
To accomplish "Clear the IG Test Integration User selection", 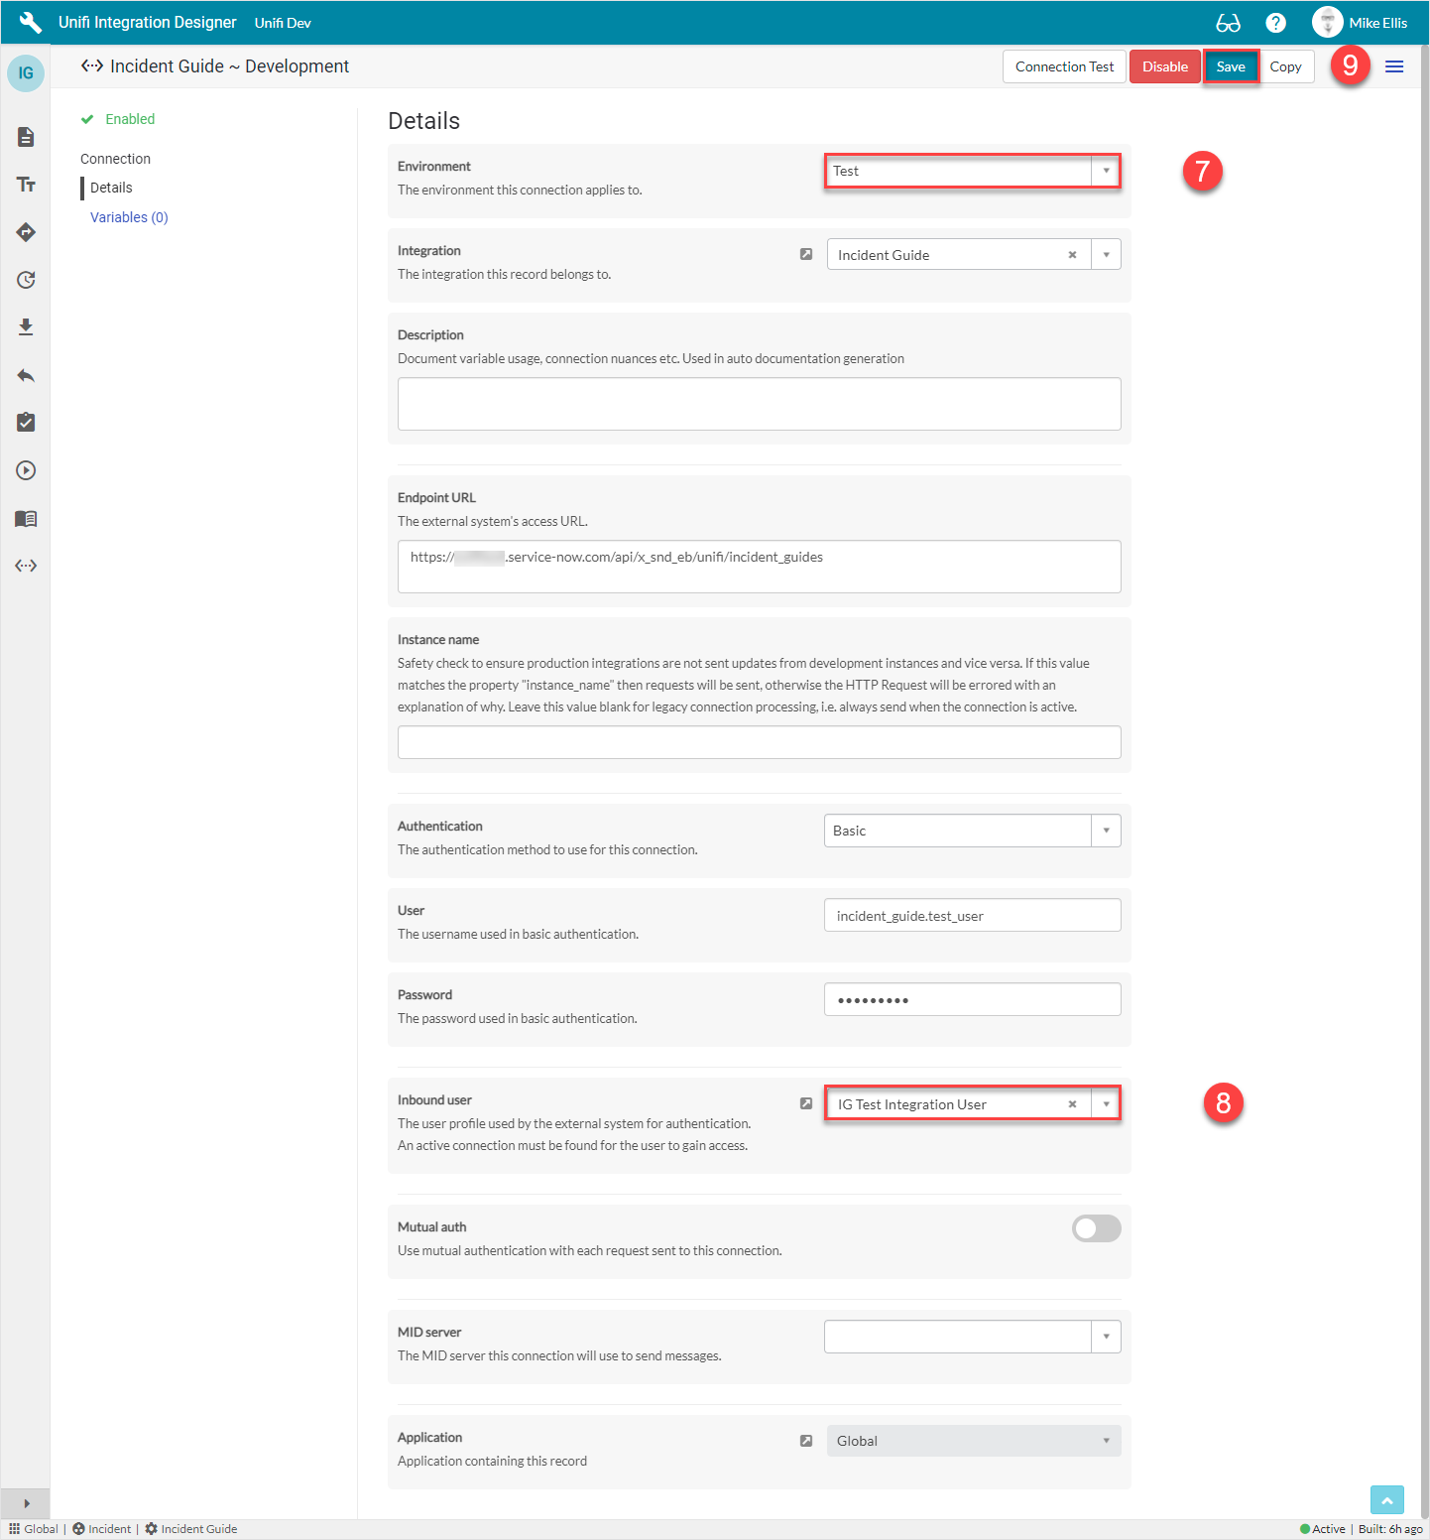I will coord(1072,1104).
